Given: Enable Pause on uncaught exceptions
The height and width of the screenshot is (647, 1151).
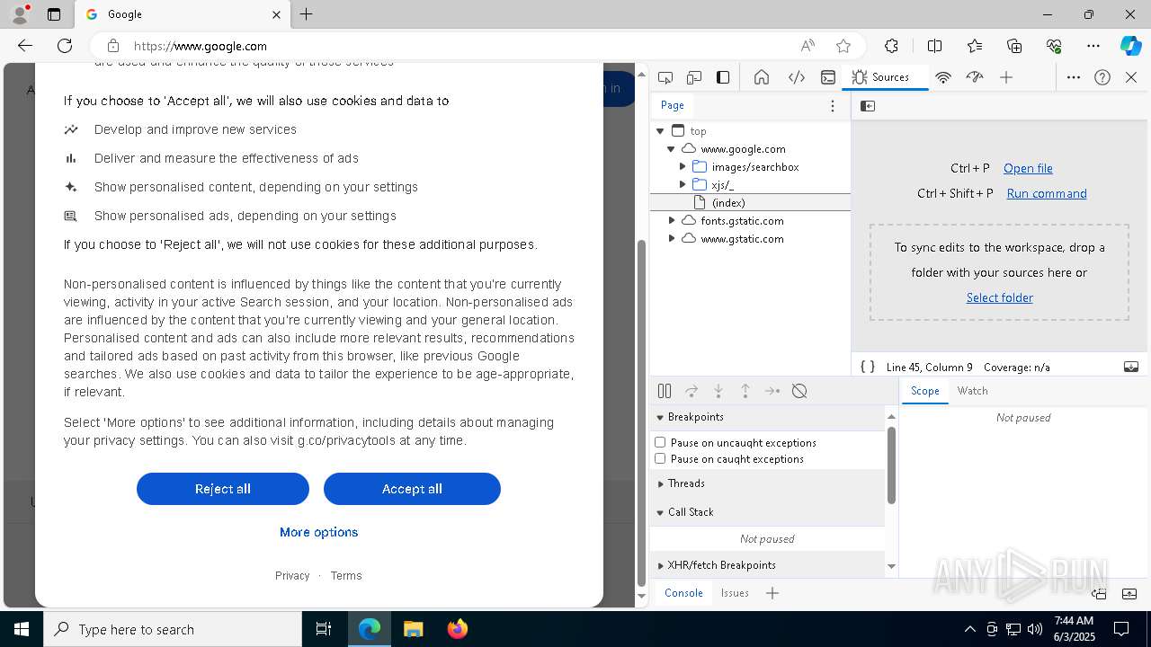Looking at the screenshot, I should click(x=660, y=442).
